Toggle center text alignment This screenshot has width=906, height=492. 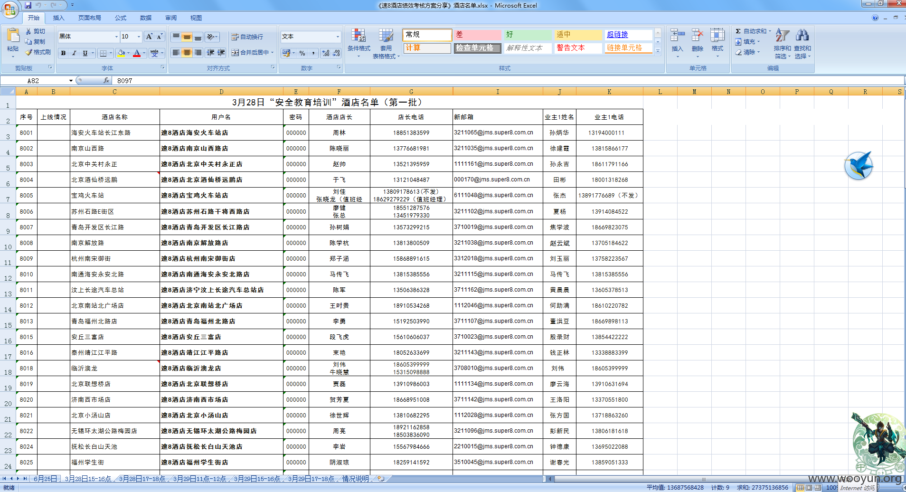(x=187, y=53)
